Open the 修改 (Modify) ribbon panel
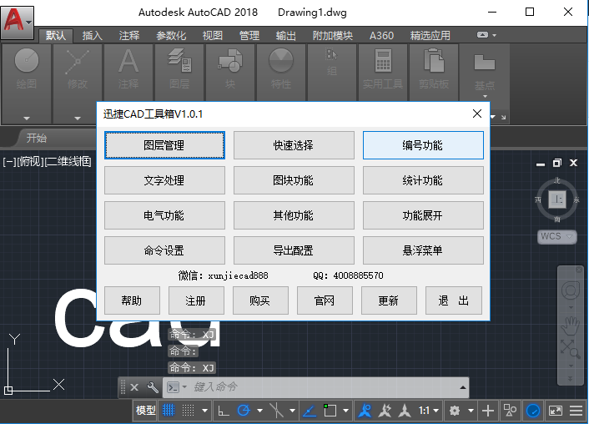This screenshot has height=424, width=589. pos(78,68)
